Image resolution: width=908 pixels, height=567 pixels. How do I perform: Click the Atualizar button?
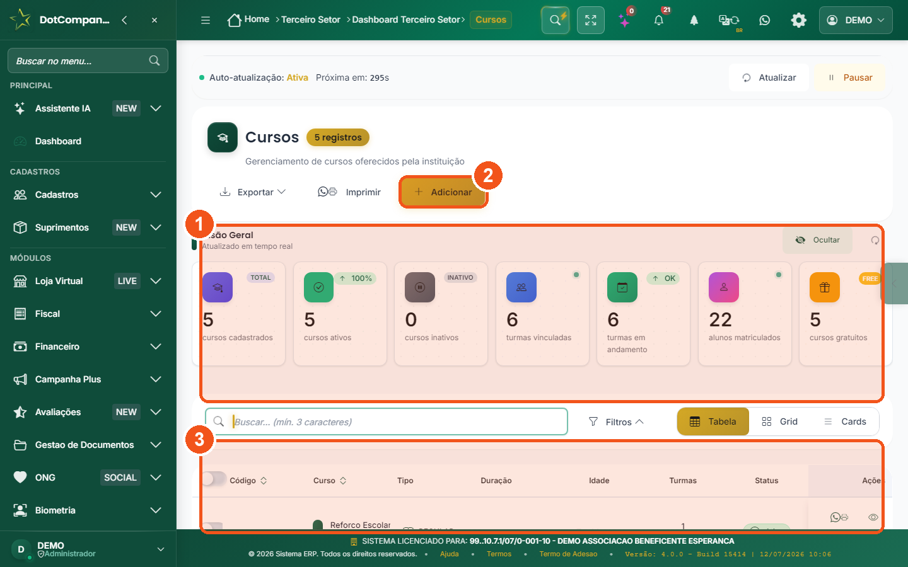[769, 77]
